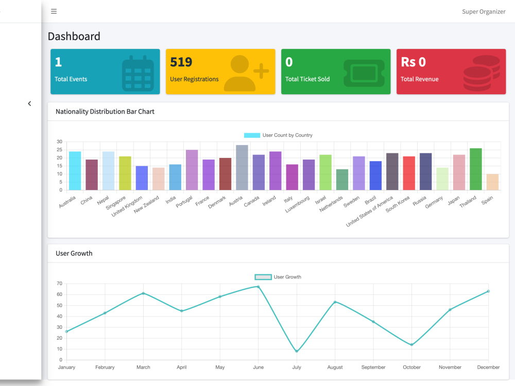Click the Spain bar in chart

click(493, 182)
